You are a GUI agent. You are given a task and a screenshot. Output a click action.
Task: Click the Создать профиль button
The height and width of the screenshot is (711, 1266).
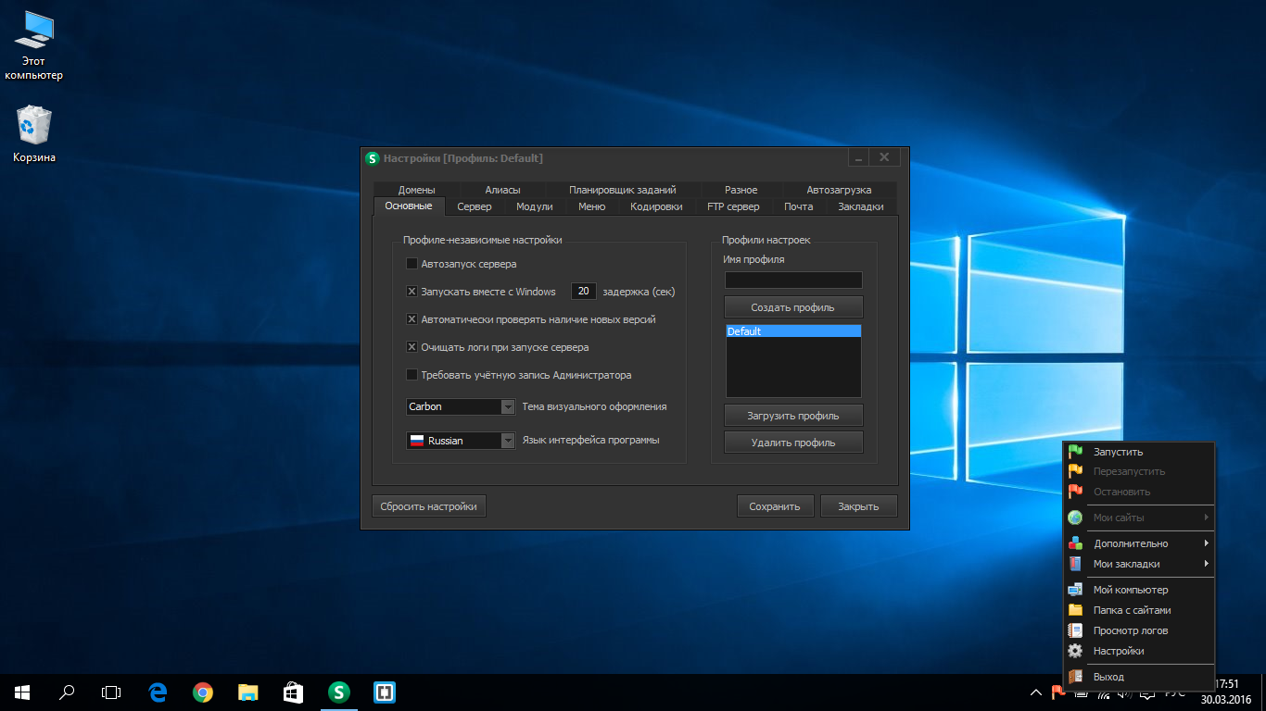click(x=792, y=307)
